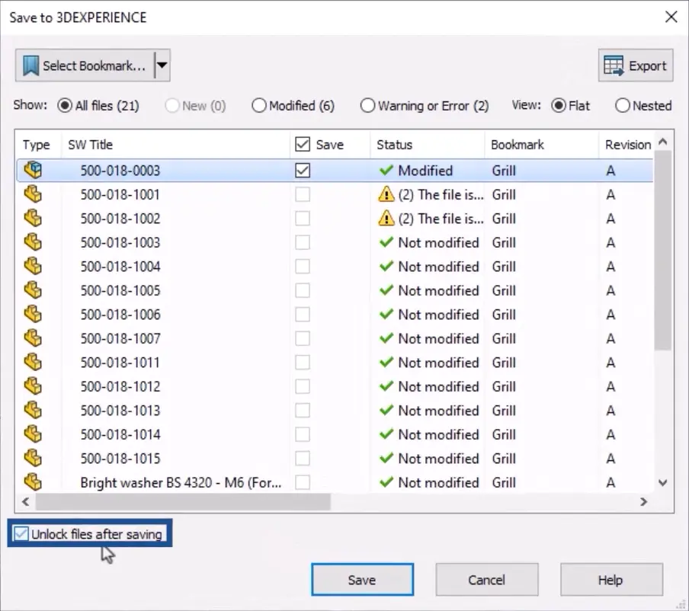Click the vertical scrollbar thumb
The image size is (689, 611).
[x=663, y=250]
